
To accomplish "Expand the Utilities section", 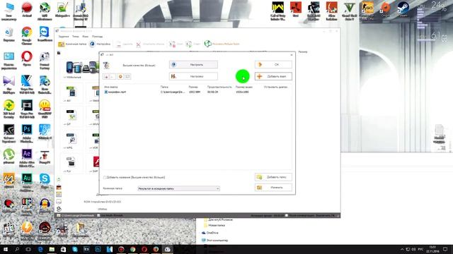I will (x=102, y=209).
